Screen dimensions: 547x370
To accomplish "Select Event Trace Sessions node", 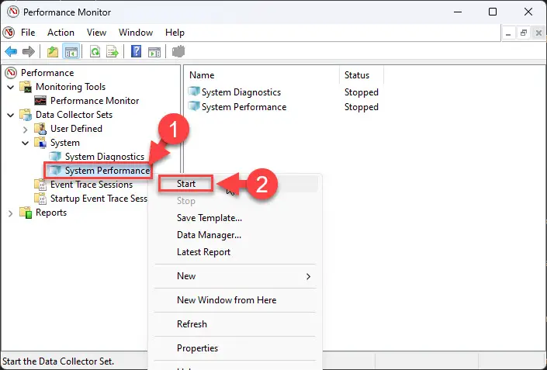I will click(92, 185).
